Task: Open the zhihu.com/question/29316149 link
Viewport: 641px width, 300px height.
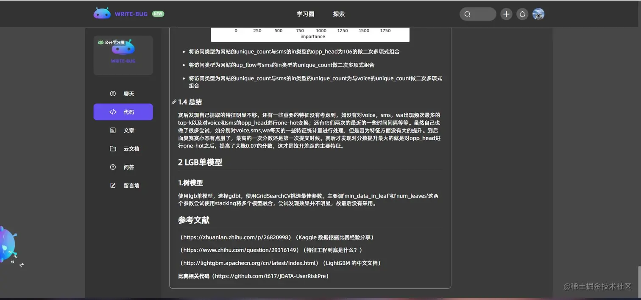Action: [x=240, y=250]
